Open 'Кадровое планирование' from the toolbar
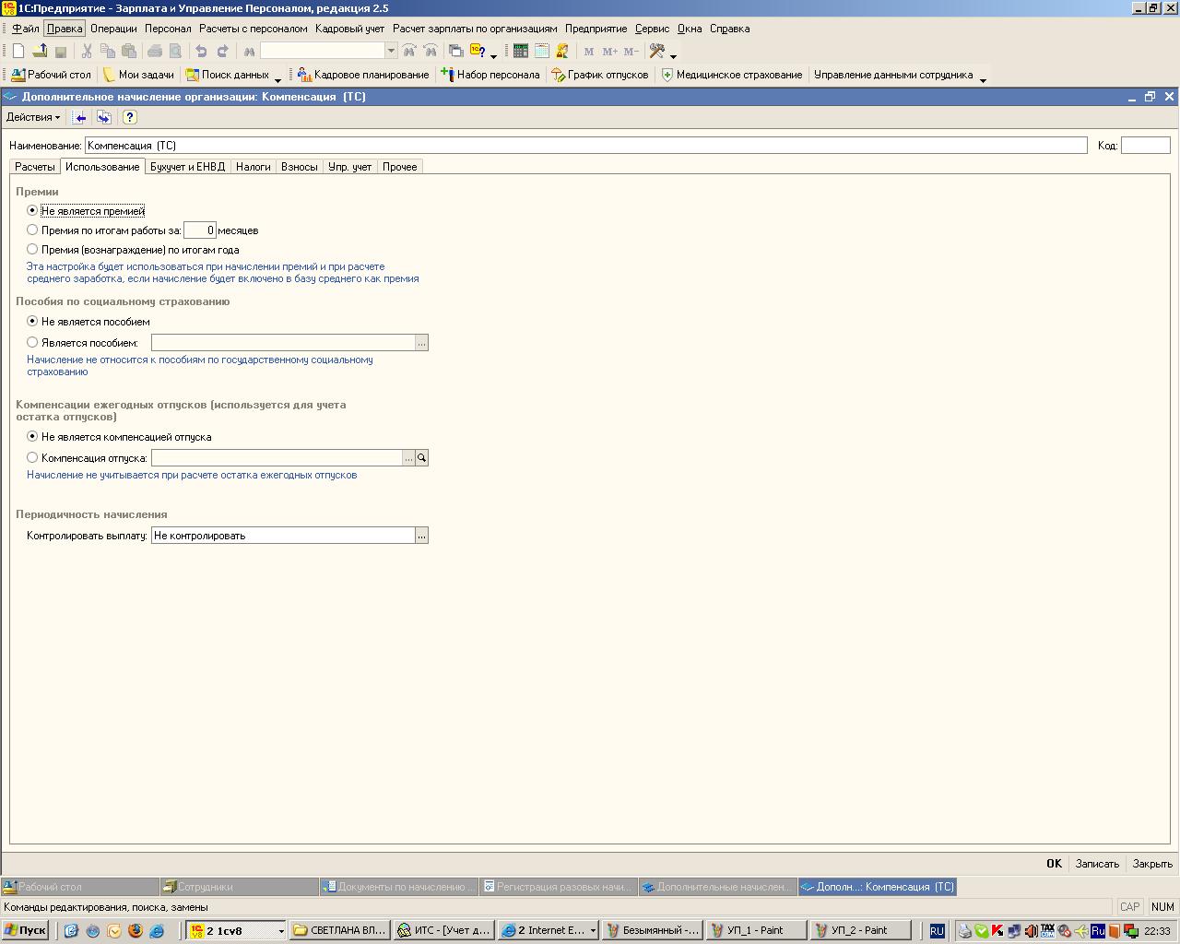The width and height of the screenshot is (1180, 944). pos(363,75)
